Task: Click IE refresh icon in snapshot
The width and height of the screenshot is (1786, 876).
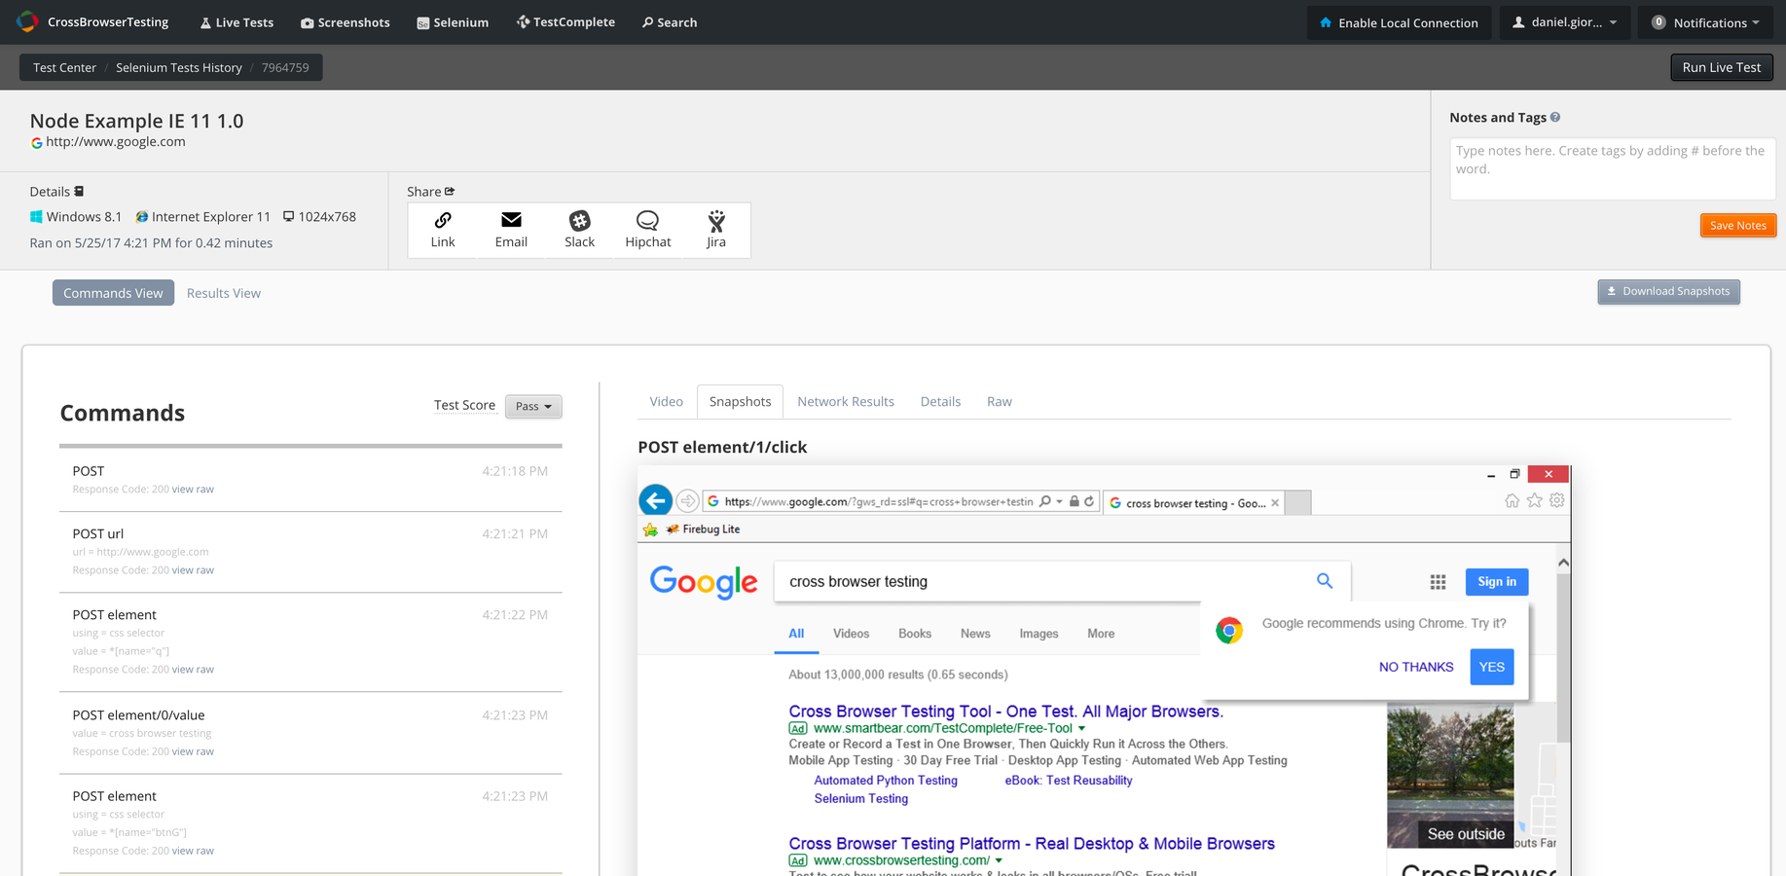Action: pyautogui.click(x=1089, y=501)
